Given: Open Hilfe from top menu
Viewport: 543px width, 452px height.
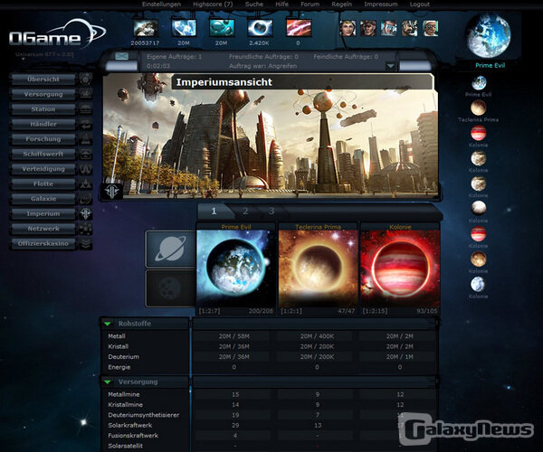Looking at the screenshot, I should (x=281, y=5).
